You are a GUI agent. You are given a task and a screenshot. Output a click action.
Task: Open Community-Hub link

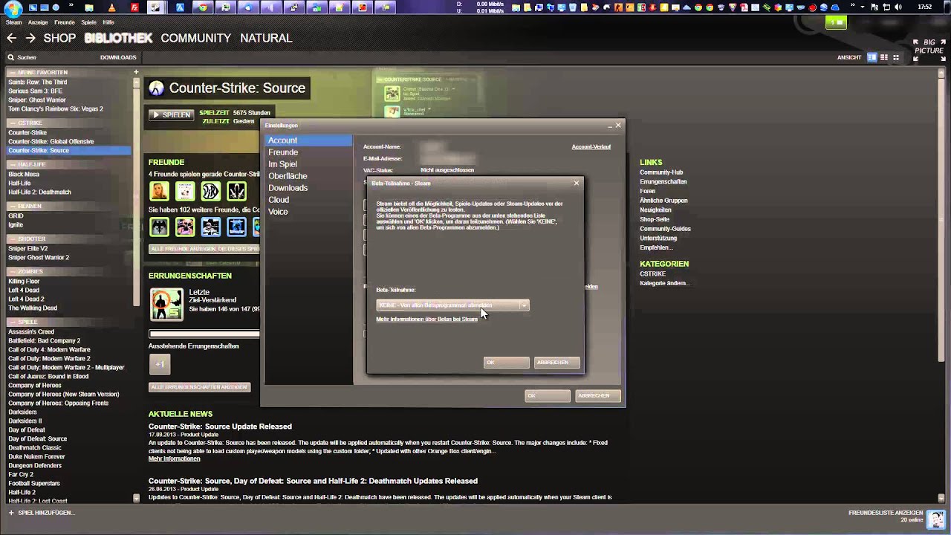tap(661, 172)
